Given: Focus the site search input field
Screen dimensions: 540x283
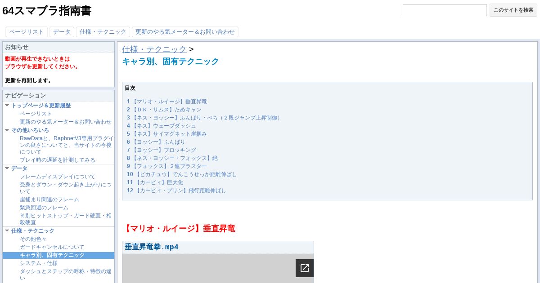Looking at the screenshot, I should [445, 10].
